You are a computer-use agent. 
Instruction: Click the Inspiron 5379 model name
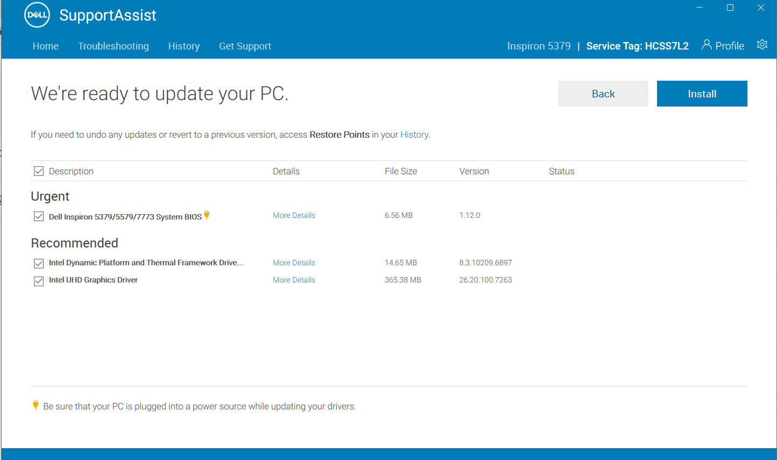539,46
